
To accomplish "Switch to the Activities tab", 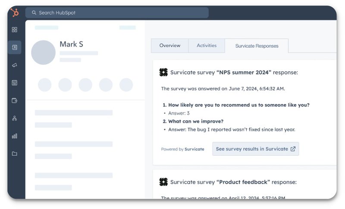I will 207,46.
